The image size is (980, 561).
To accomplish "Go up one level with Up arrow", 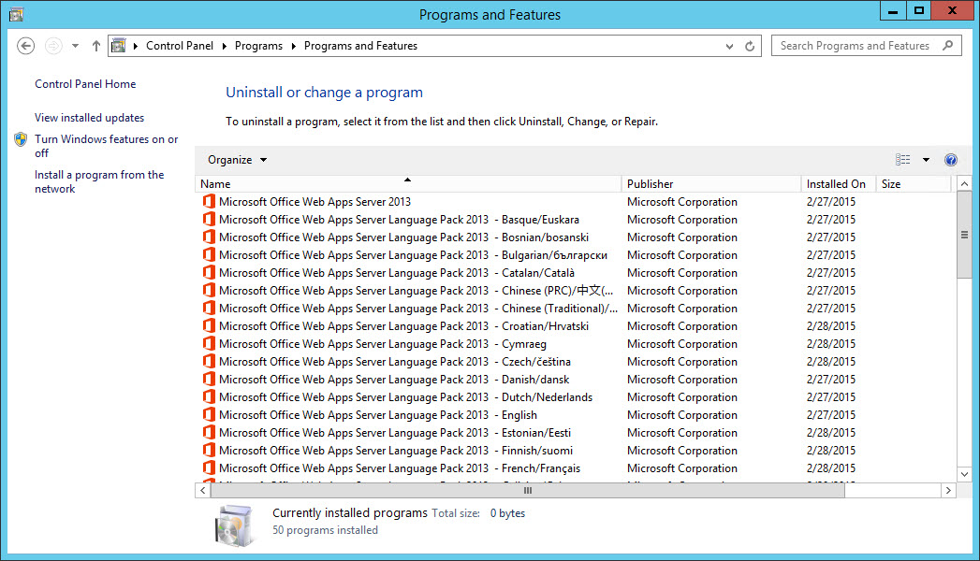I will point(95,46).
